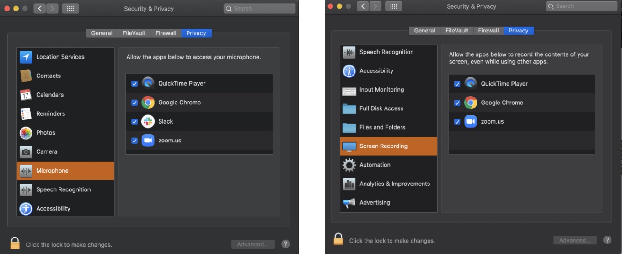Open help question mark in left window

[285, 244]
